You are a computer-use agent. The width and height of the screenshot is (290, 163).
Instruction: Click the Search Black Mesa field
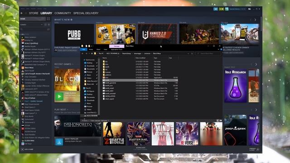coord(208,53)
